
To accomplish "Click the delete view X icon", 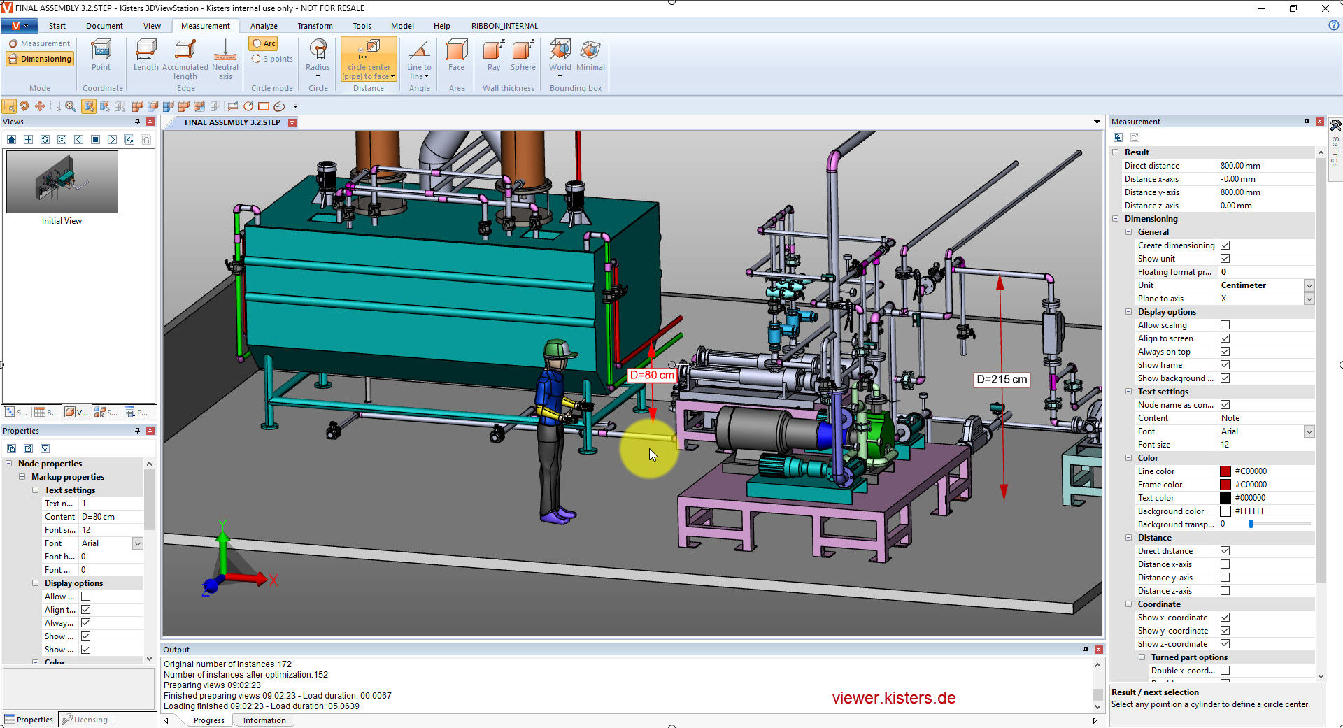I will point(62,140).
